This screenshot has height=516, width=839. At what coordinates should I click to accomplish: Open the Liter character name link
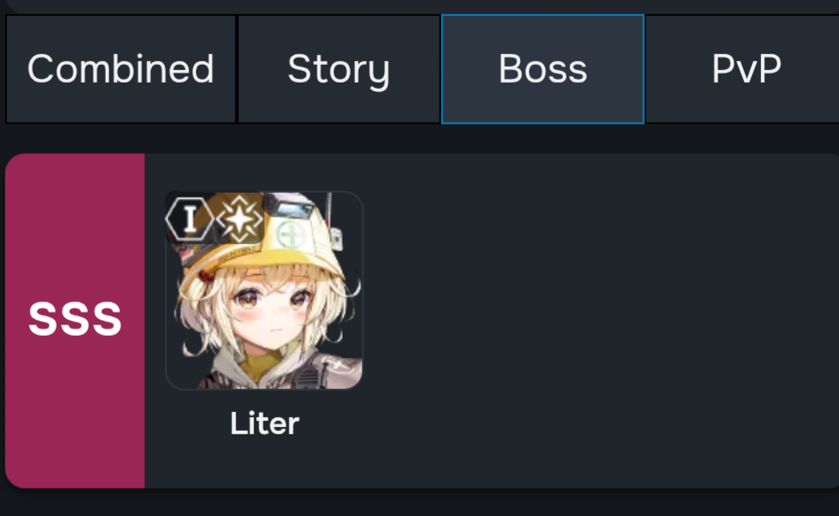[265, 424]
